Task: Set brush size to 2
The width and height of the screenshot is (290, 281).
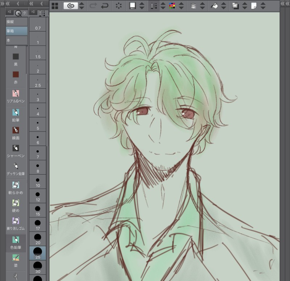Action: [38, 67]
